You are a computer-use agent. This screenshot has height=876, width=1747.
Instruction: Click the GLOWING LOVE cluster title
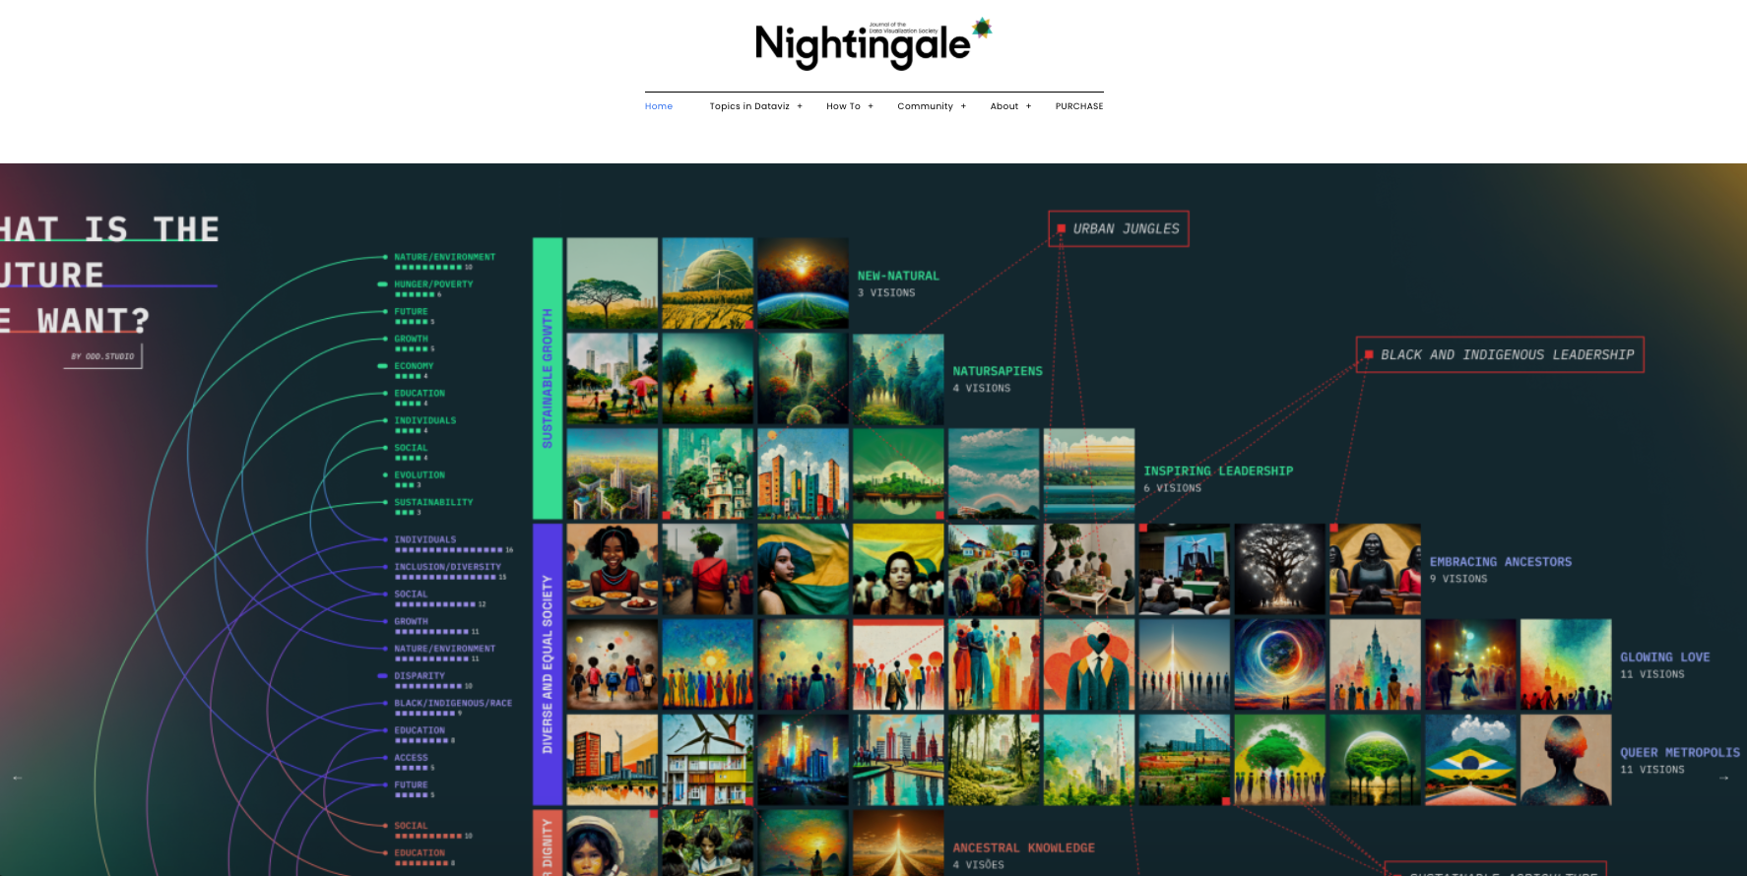coord(1665,657)
